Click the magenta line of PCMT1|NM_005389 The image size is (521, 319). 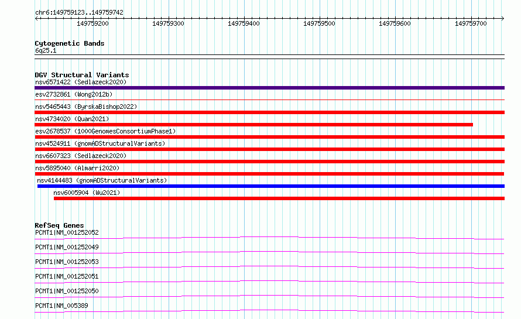tap(269, 311)
